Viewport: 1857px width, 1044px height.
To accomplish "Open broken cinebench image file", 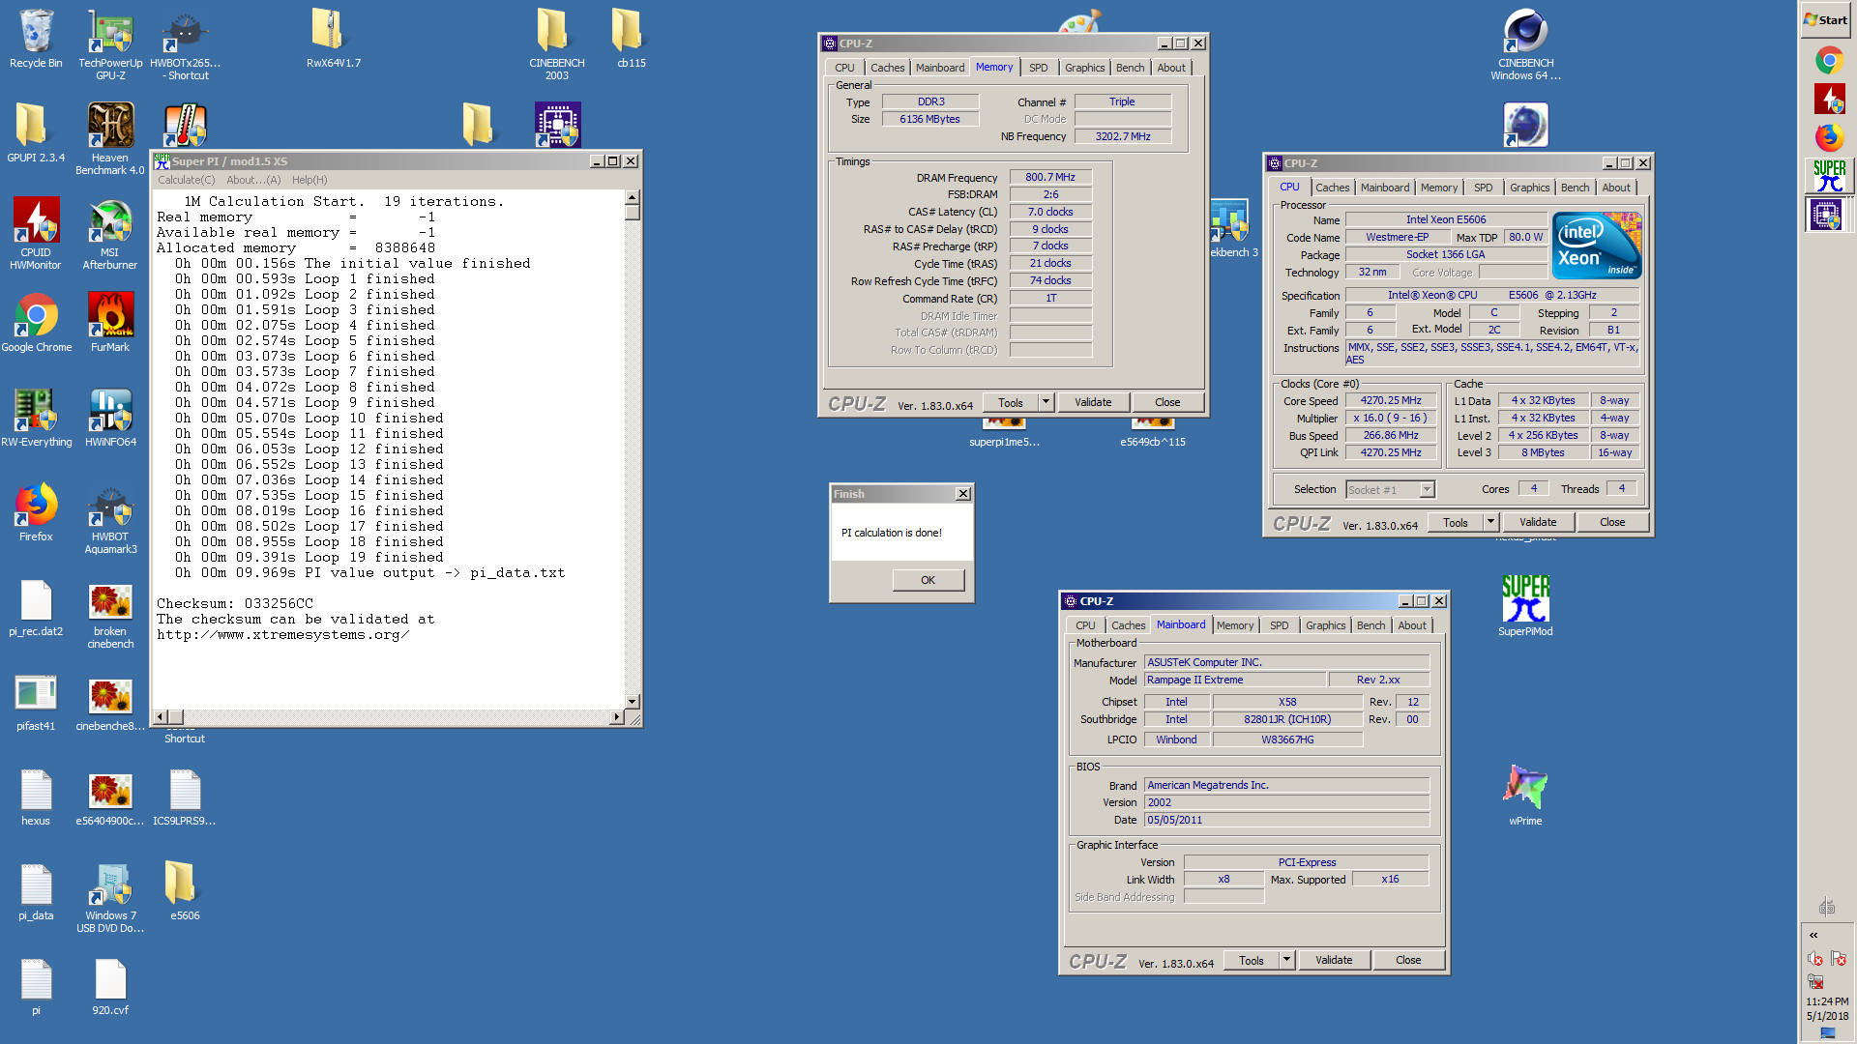I will pos(110,613).
